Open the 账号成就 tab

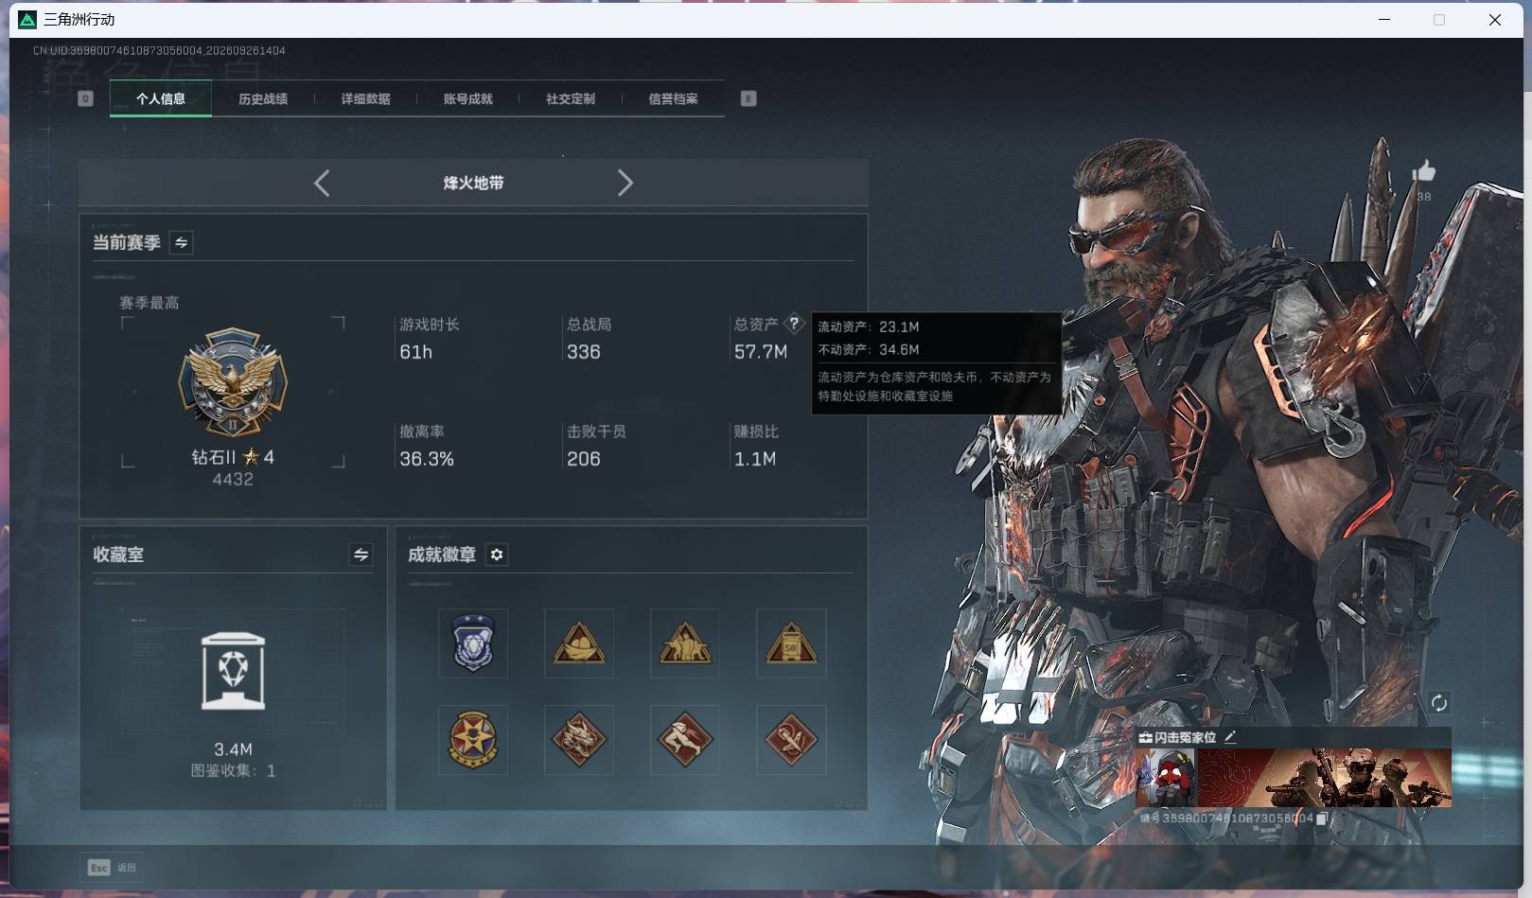[467, 98]
